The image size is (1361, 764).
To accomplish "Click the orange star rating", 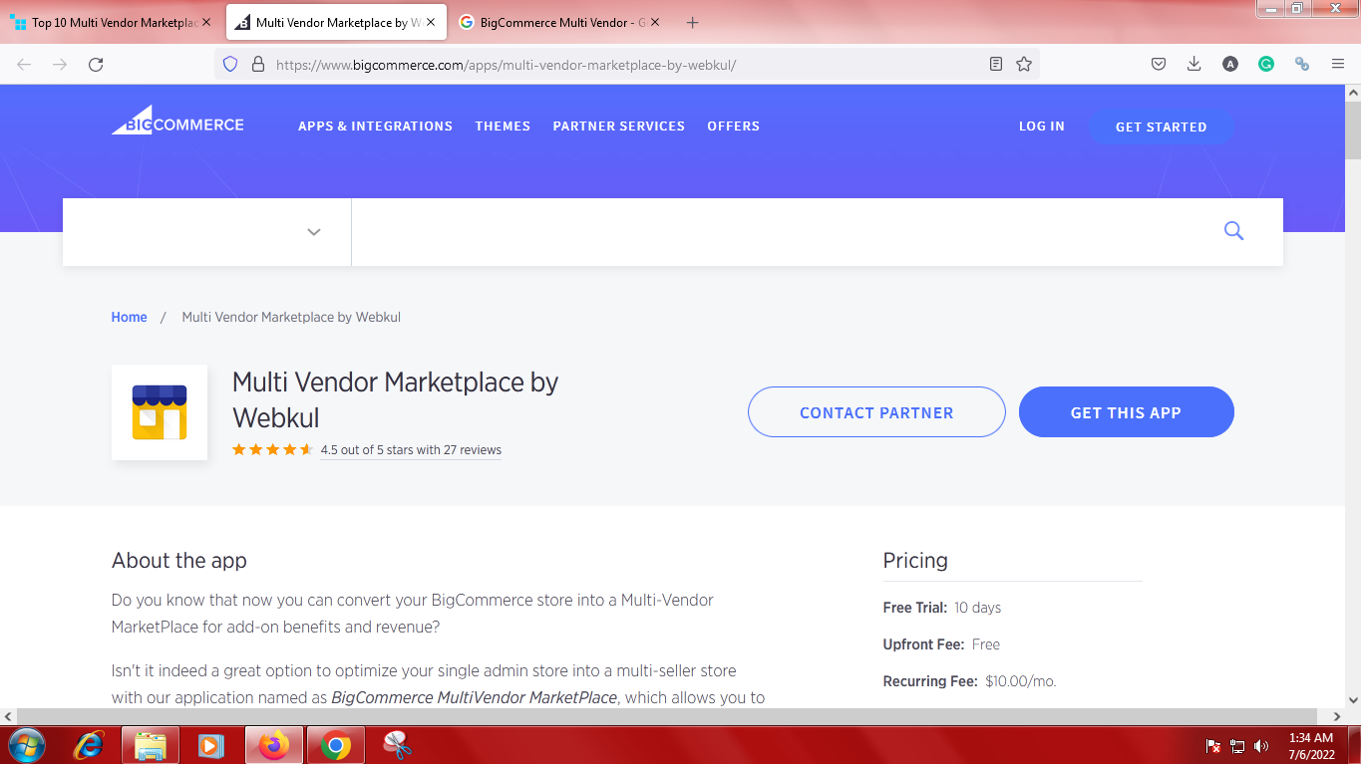I will pos(272,450).
